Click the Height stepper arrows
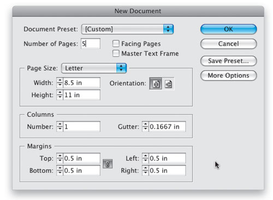 pos(60,95)
